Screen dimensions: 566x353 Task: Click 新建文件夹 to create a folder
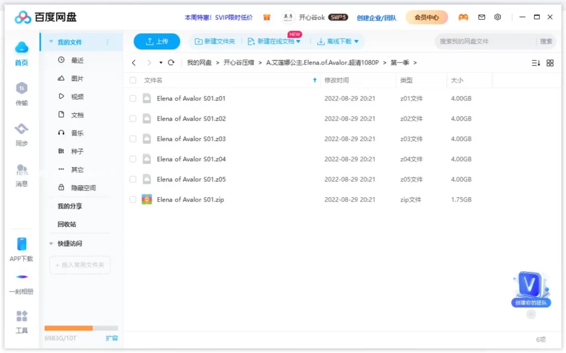[215, 41]
